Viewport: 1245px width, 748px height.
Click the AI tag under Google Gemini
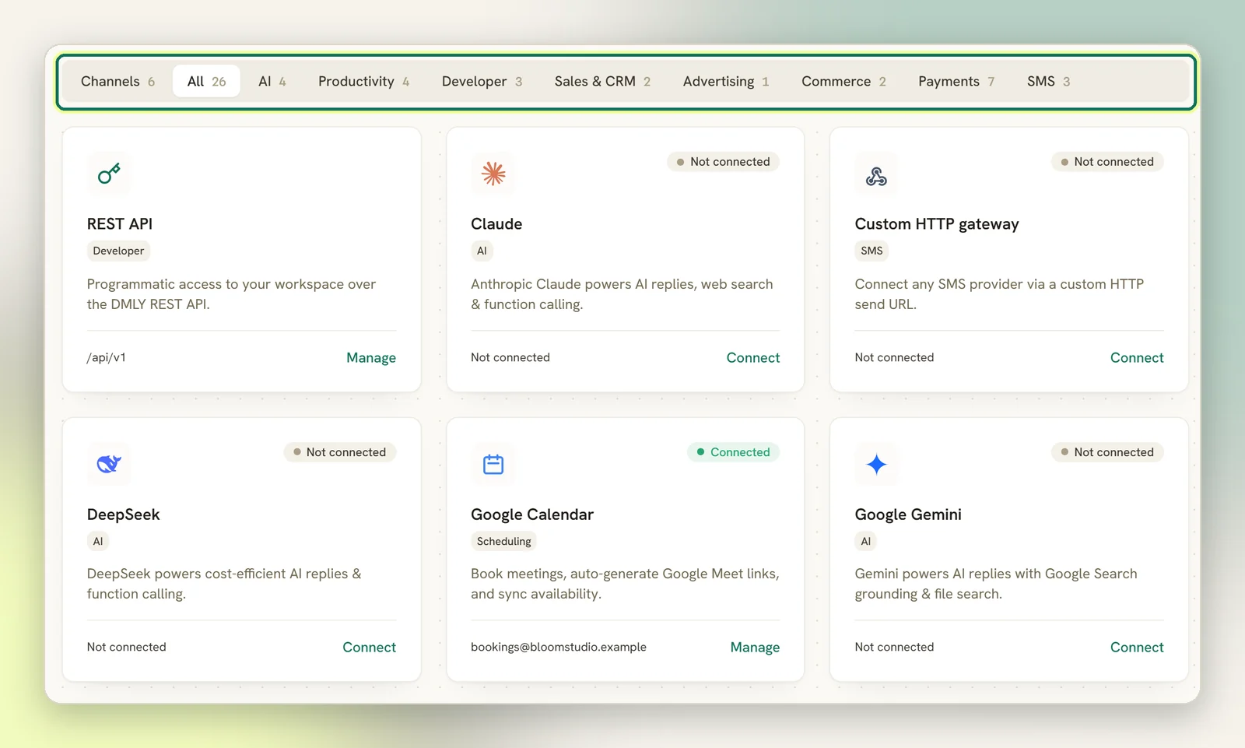coord(866,541)
